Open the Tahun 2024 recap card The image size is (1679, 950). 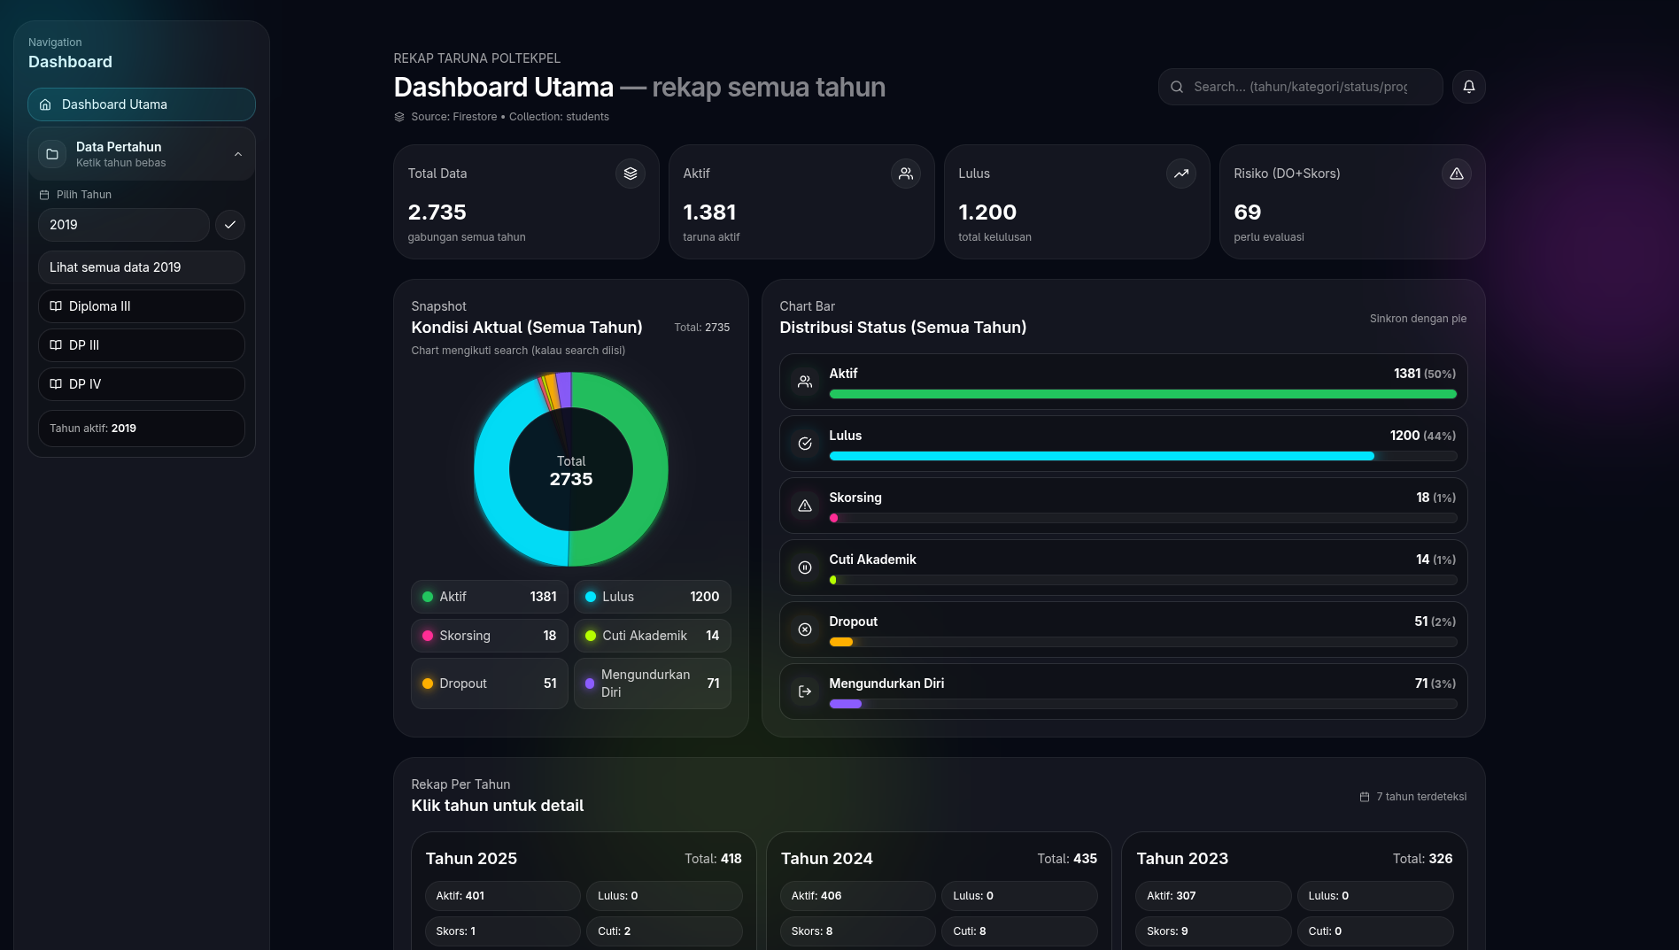(x=939, y=890)
